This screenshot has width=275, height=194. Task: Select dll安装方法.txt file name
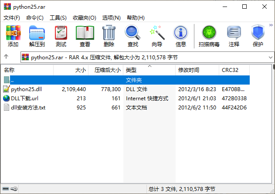[28, 108]
